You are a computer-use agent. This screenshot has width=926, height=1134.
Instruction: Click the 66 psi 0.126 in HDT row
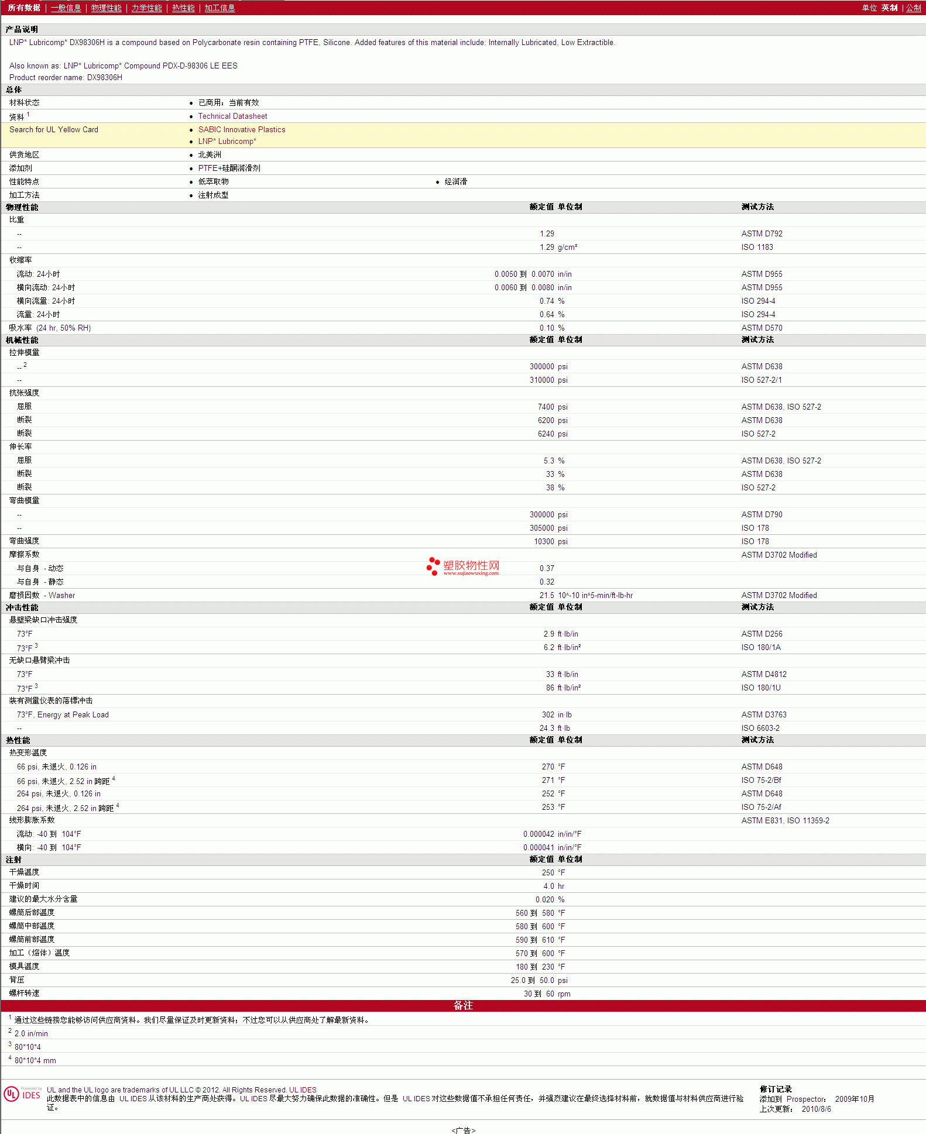click(463, 767)
